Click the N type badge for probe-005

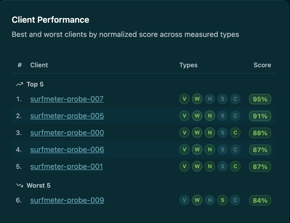(210, 116)
